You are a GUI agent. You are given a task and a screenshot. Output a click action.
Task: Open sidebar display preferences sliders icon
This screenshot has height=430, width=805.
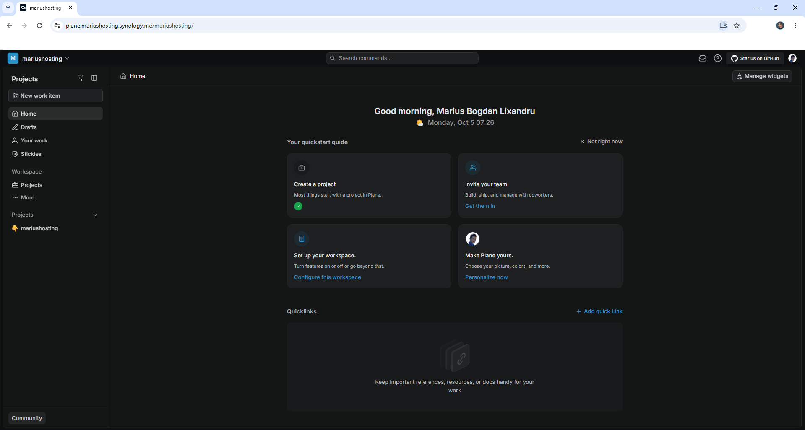(x=81, y=78)
